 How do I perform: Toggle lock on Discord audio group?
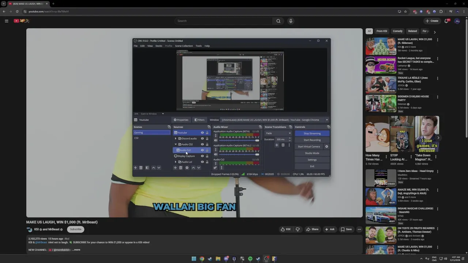(x=207, y=138)
